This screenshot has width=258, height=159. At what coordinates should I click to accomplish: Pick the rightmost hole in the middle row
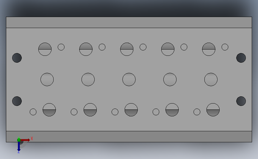click(x=211, y=79)
